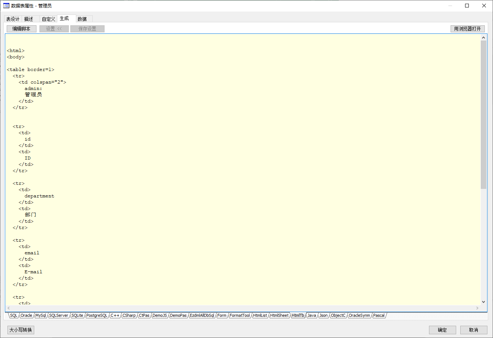Select the DemoPas generator tab
493x338 pixels.
coord(178,315)
